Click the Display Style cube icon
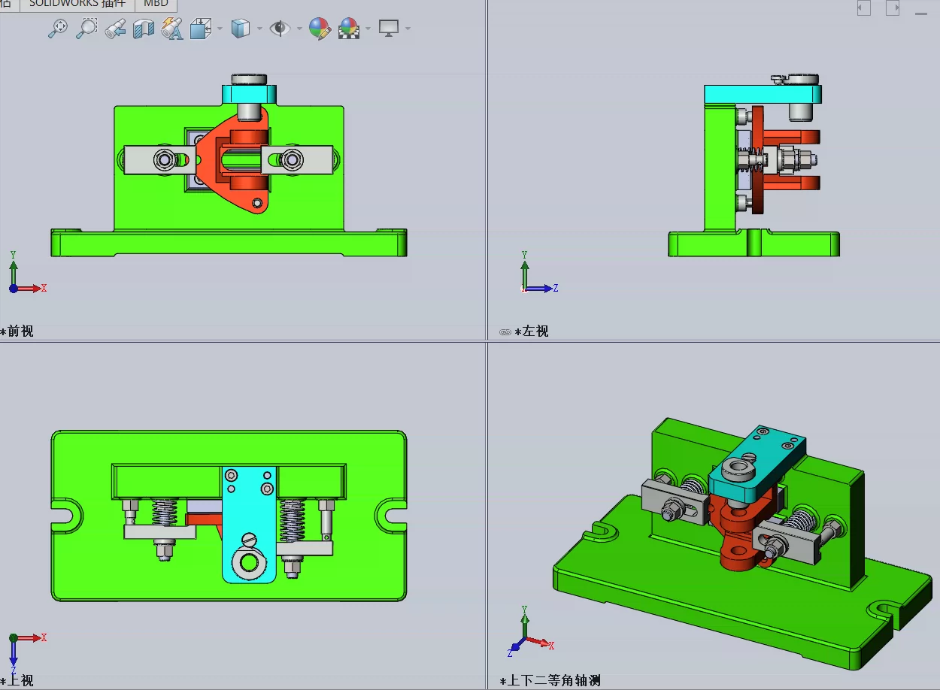Screen dimensions: 940x690 click(240, 29)
